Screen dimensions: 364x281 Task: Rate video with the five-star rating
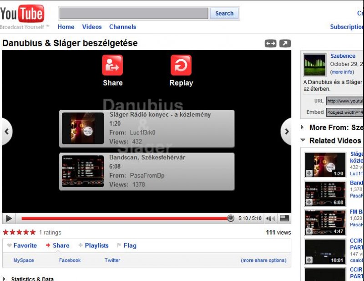click(20, 232)
